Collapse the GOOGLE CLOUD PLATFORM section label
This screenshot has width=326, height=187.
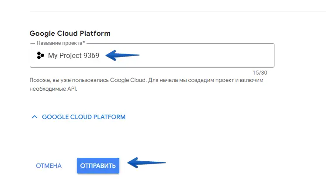point(83,117)
